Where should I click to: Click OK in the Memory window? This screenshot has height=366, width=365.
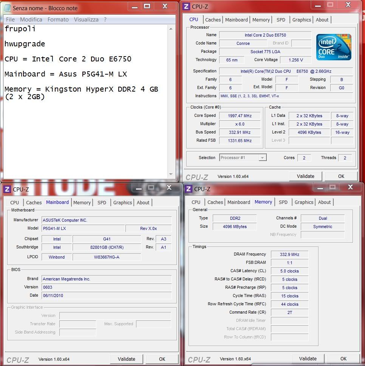pyautogui.click(x=343, y=358)
